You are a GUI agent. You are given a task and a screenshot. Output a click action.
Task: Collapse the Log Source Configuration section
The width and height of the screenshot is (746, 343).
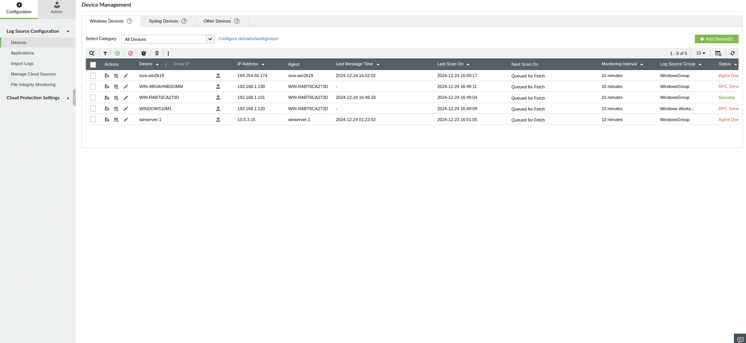(38, 31)
